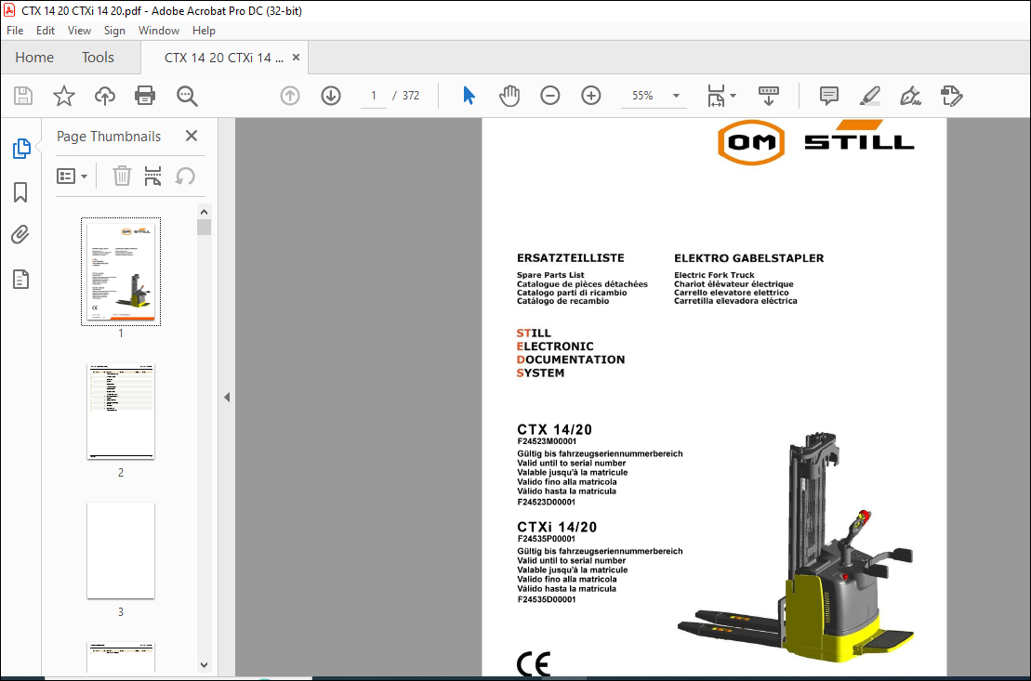Add a sticky note comment
Viewport: 1031px width, 681px height.
coord(829,96)
